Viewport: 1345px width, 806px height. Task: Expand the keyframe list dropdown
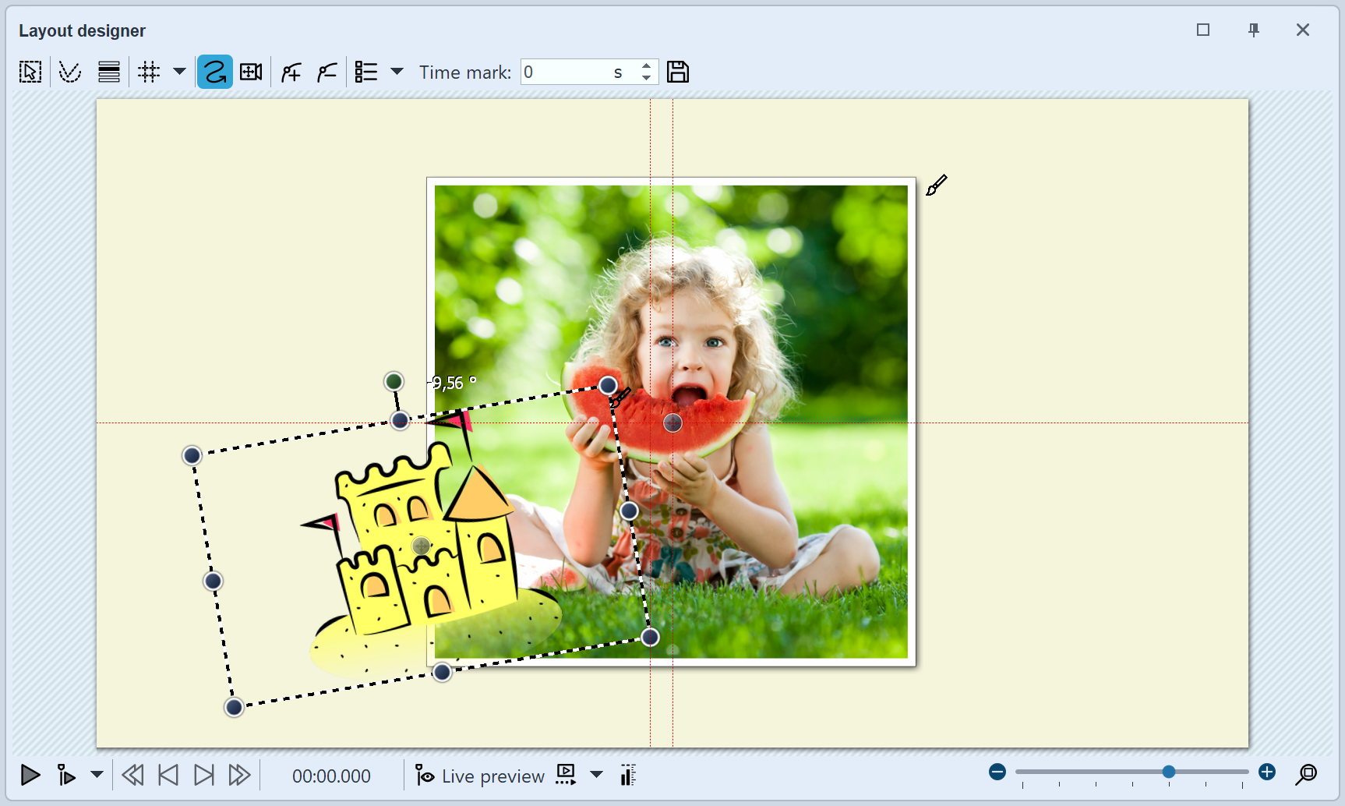[x=397, y=71]
